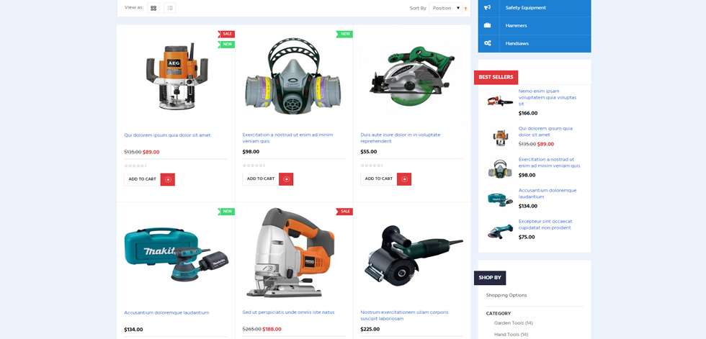Open 'Nemo enim ipsam voluptatem' best seller link
Image resolution: width=706 pixels, height=339 pixels.
coord(547,98)
